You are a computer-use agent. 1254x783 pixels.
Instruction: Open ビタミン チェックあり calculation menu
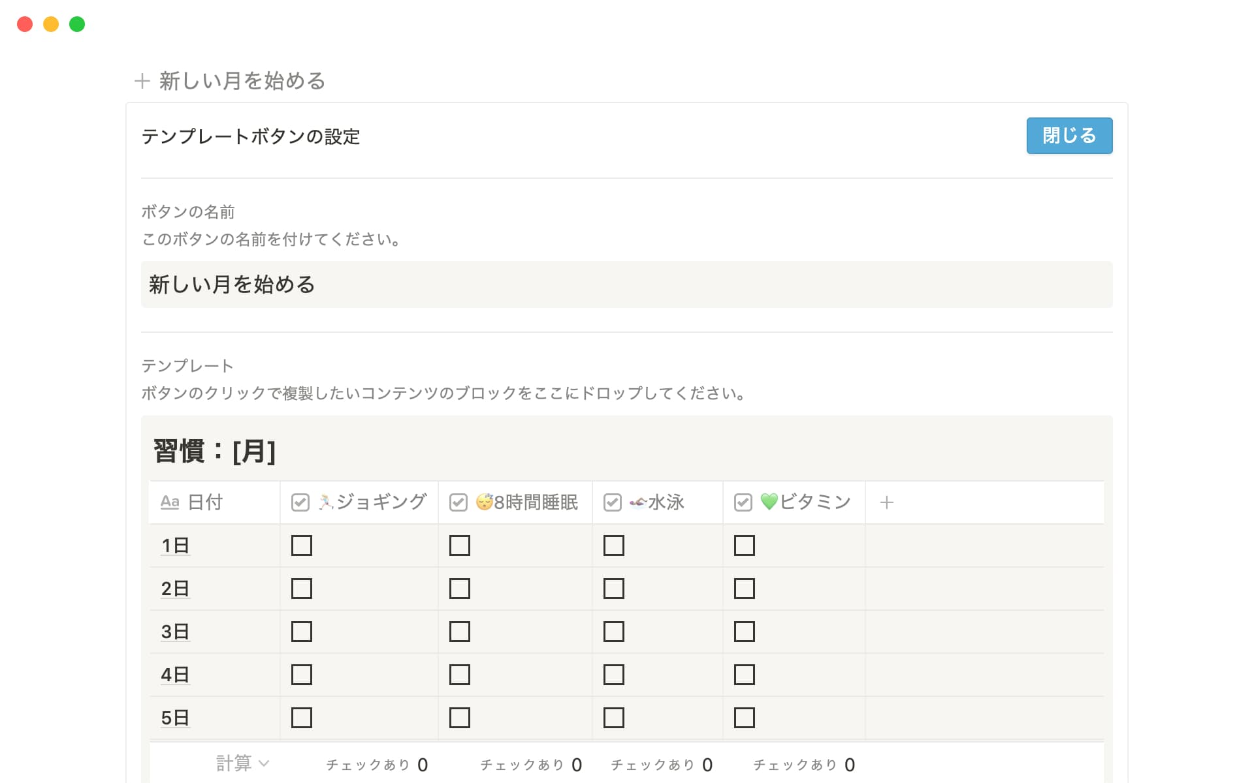point(804,765)
